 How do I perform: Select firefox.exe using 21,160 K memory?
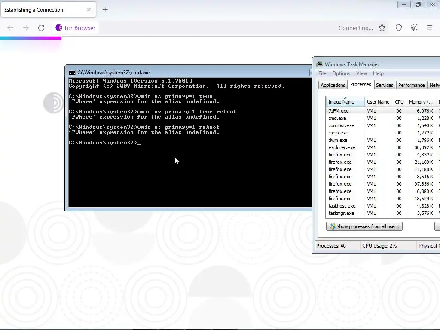383,162
